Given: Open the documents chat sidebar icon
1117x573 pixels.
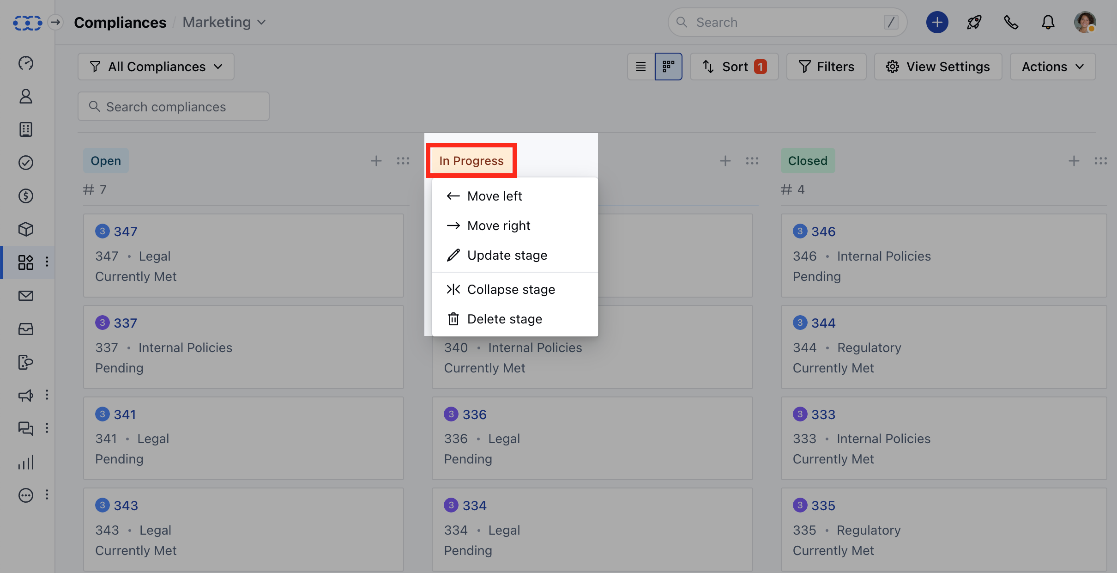Looking at the screenshot, I should 26,362.
